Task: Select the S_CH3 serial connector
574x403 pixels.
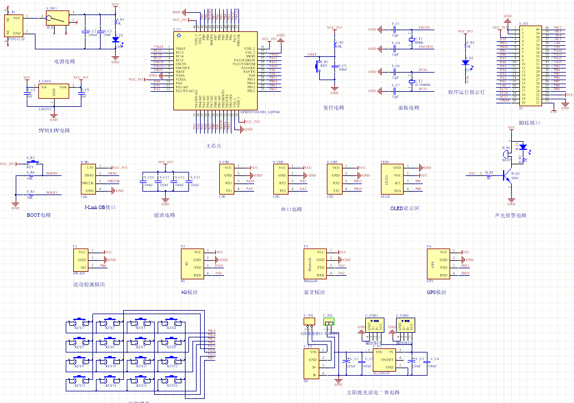Action: (x=334, y=179)
